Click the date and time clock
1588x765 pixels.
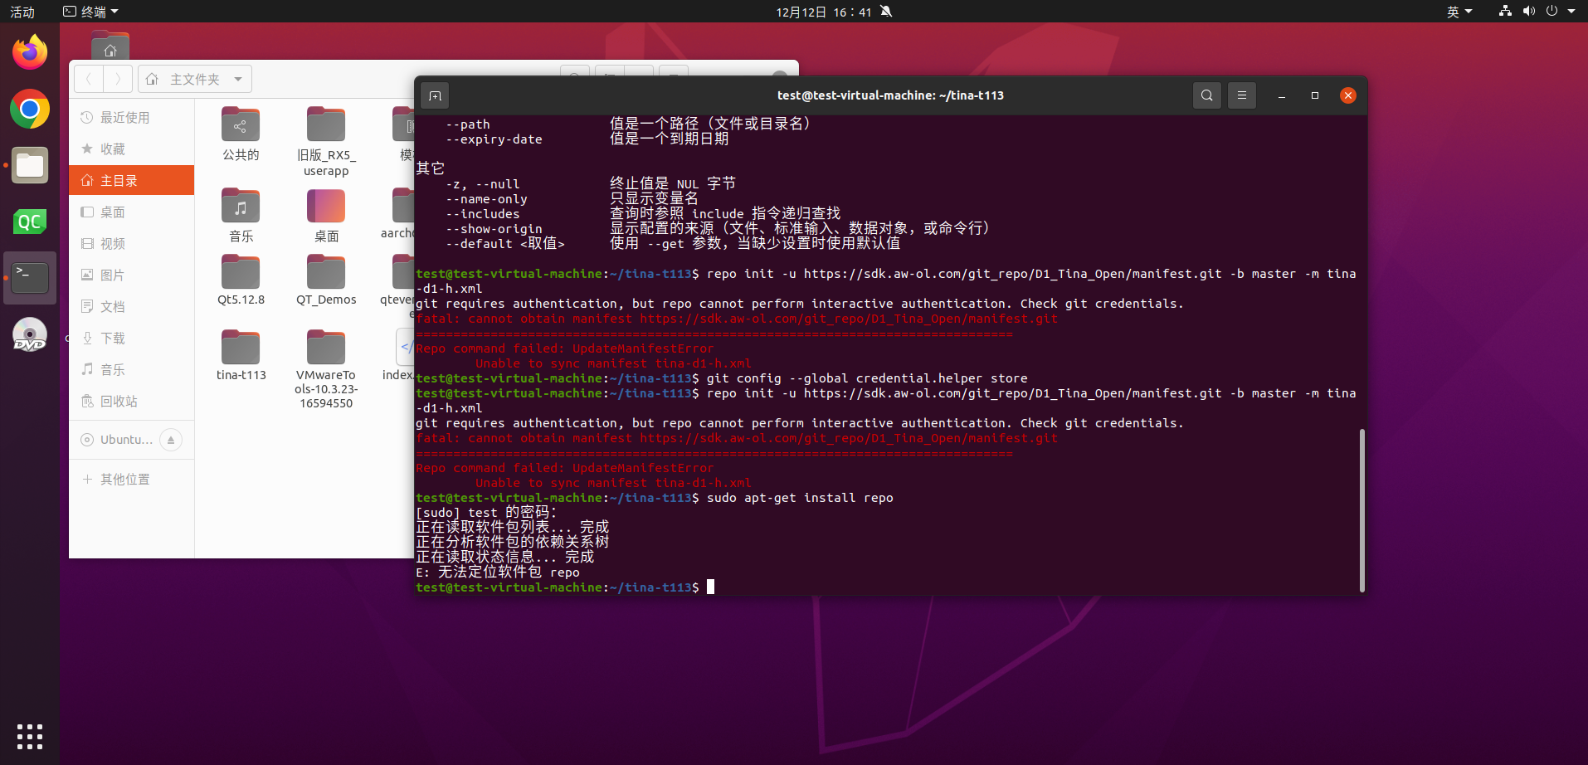coord(823,12)
